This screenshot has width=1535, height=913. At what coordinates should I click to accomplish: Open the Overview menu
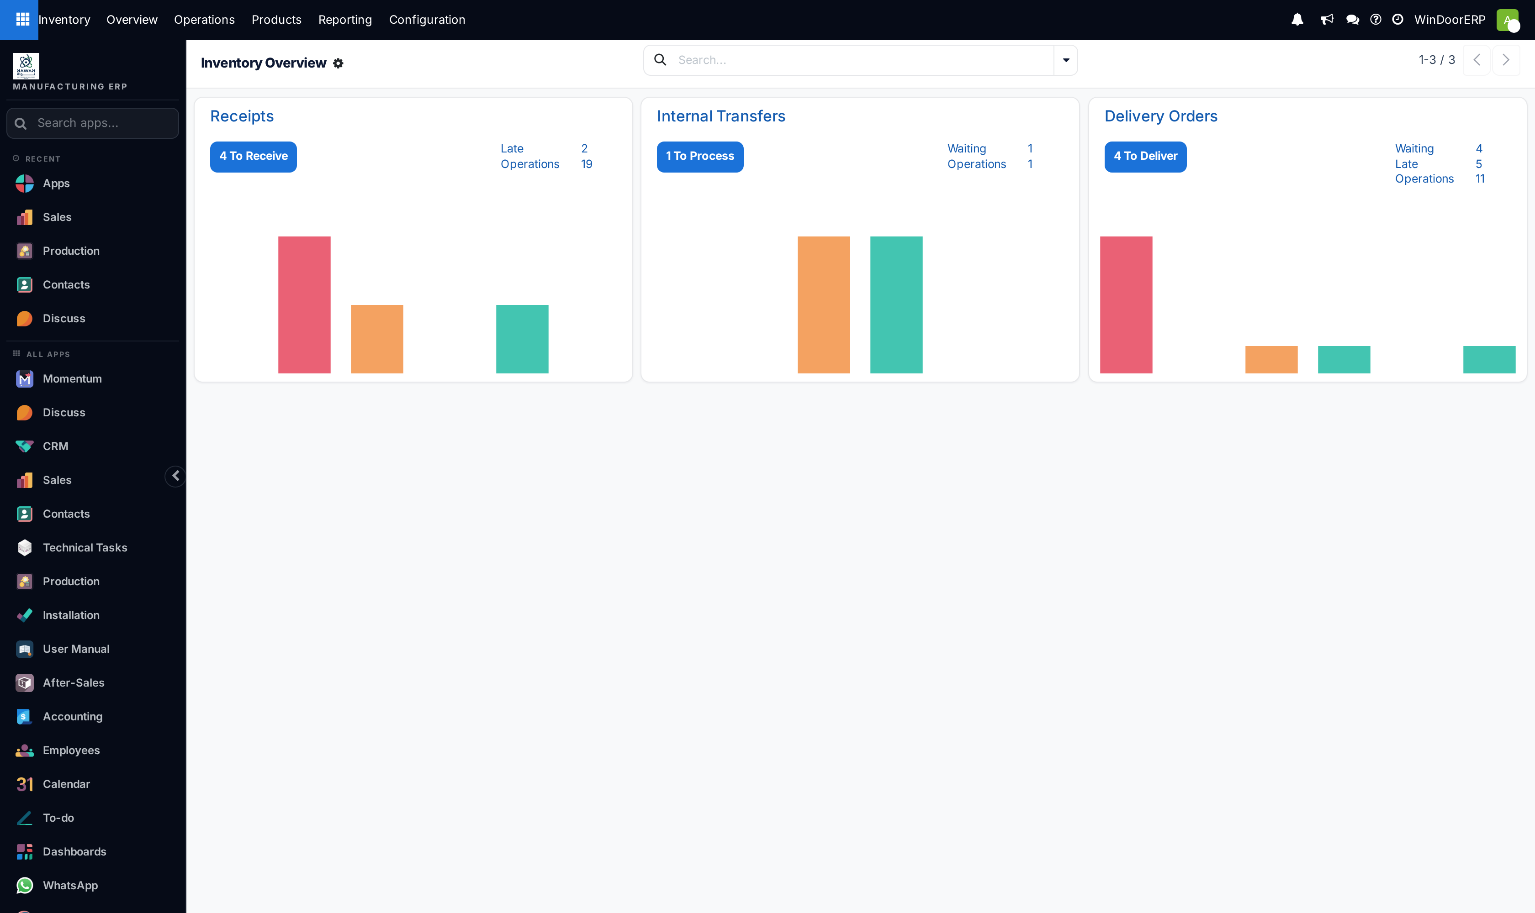coord(132,20)
